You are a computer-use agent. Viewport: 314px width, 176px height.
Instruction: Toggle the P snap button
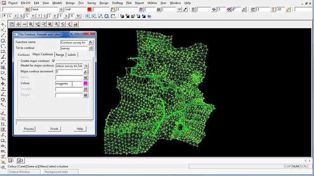(4, 16)
